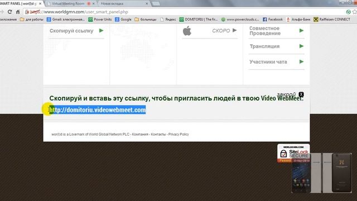This screenshot has height=201, width=357.
Task: Expand arrow beside Участники чата
Action: coord(301,61)
